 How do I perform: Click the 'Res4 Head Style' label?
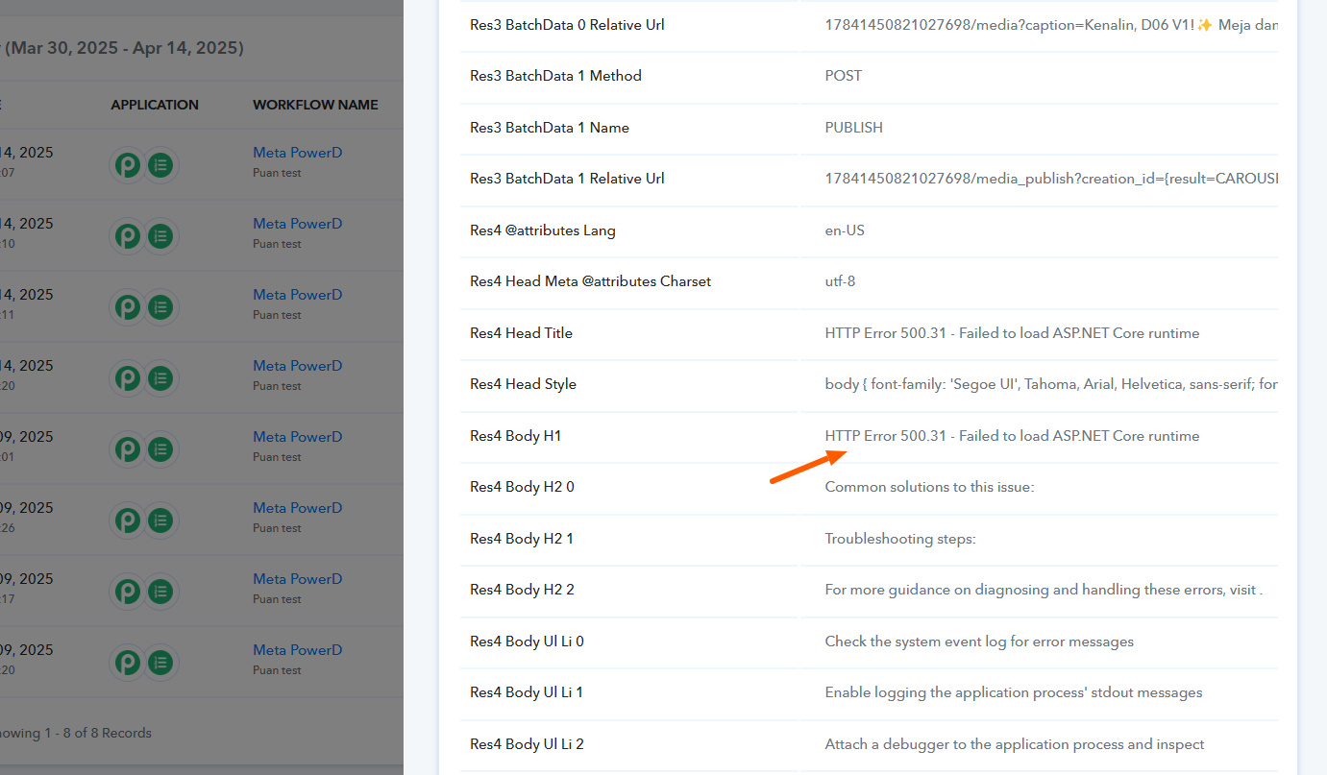pos(523,384)
